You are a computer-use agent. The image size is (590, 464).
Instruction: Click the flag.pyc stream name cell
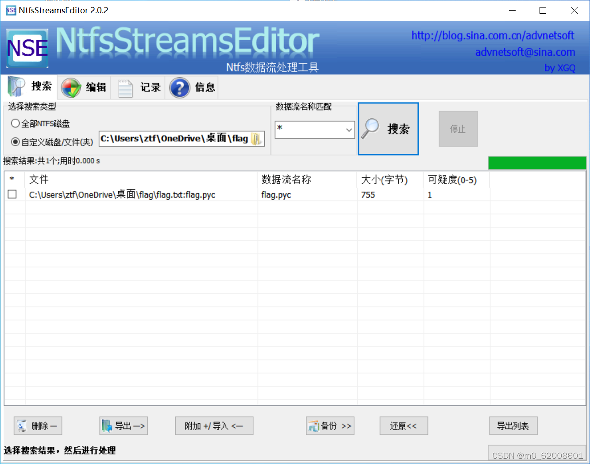(x=276, y=195)
